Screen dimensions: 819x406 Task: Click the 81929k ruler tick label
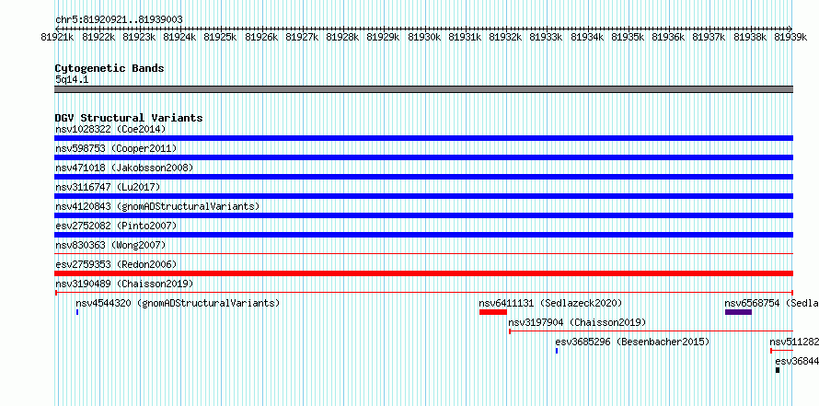point(384,37)
